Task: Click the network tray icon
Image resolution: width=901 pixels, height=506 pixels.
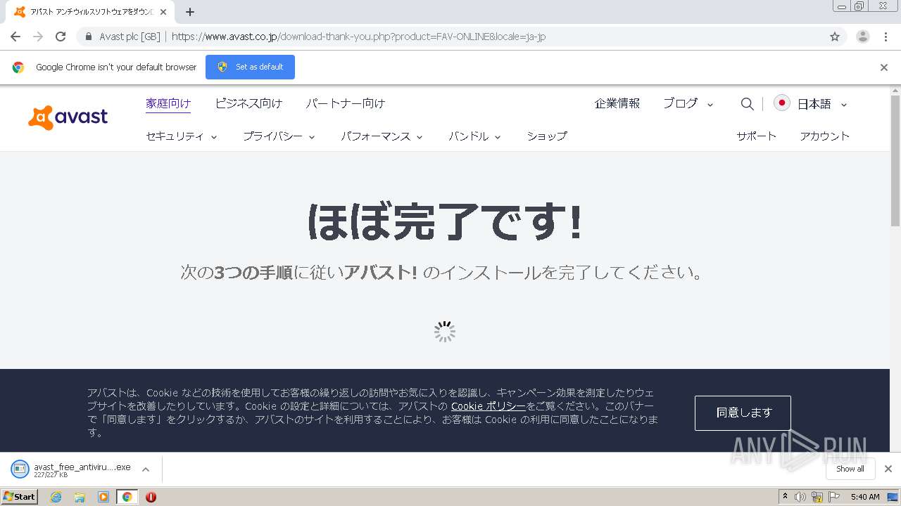Action: [817, 497]
